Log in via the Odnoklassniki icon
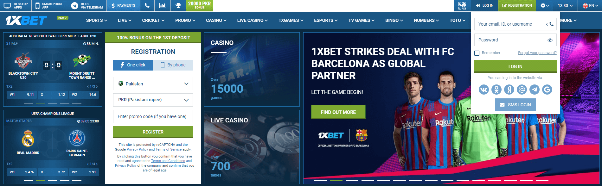Screen dimensions: 602x186 pos(496,90)
